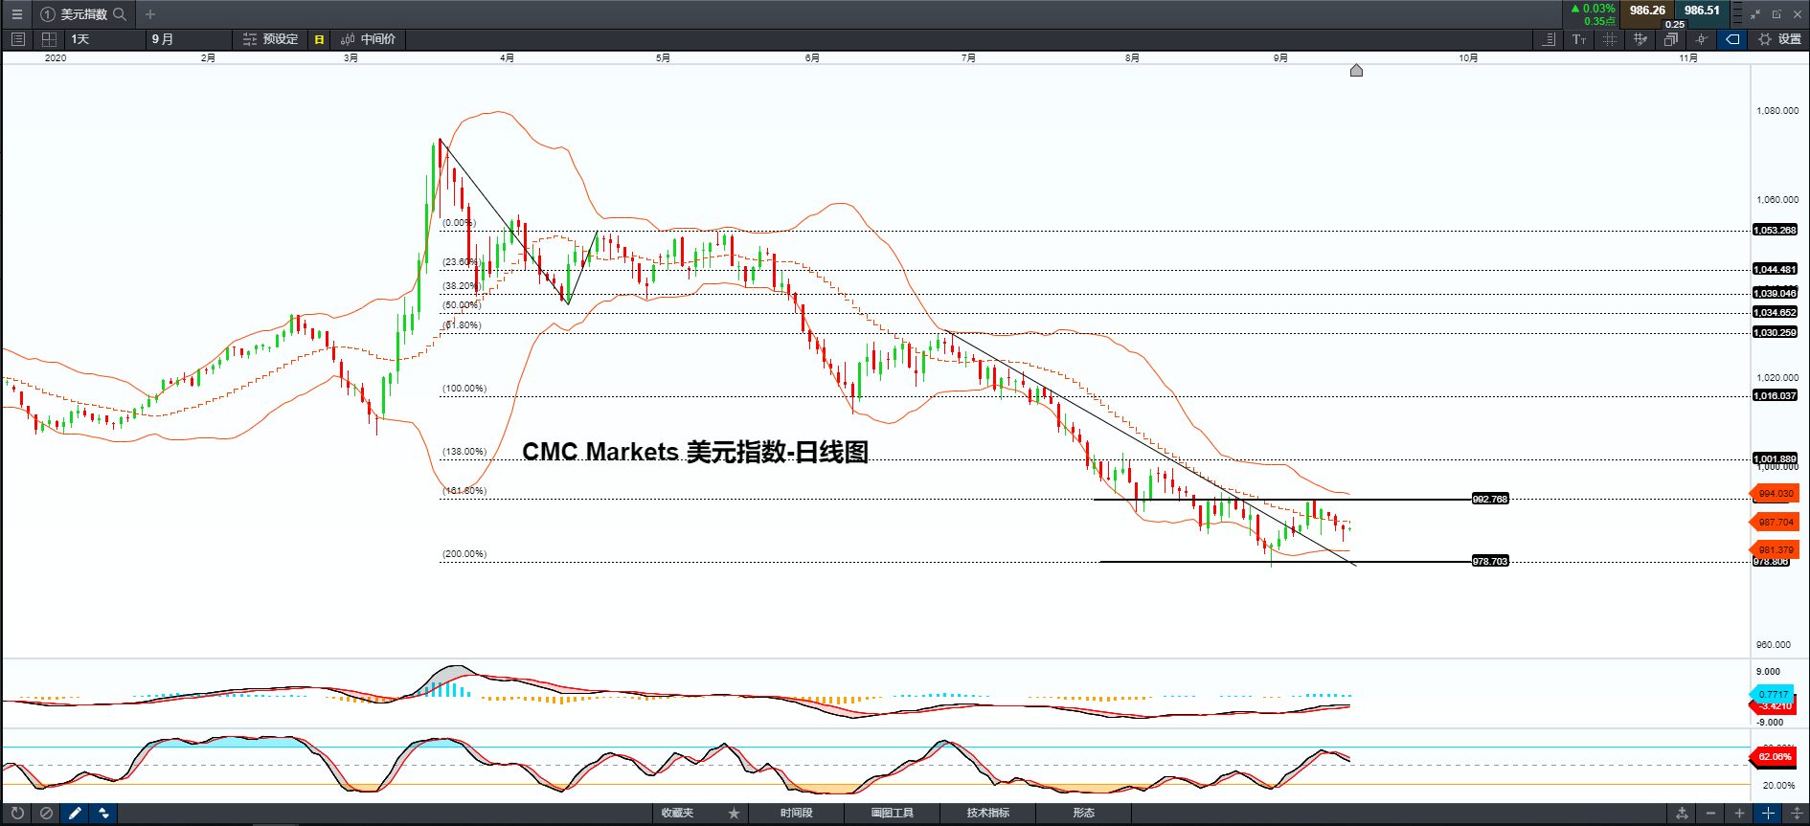Open the 时间段 timeframe menu
Image resolution: width=1810 pixels, height=826 pixels.
[x=796, y=814]
